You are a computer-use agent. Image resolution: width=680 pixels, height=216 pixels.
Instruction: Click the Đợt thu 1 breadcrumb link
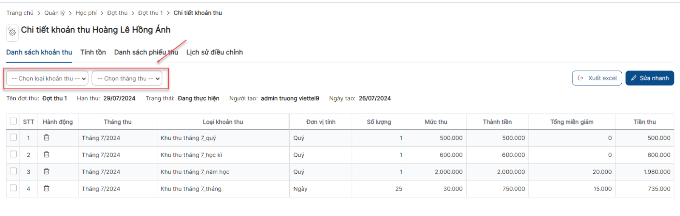point(150,13)
